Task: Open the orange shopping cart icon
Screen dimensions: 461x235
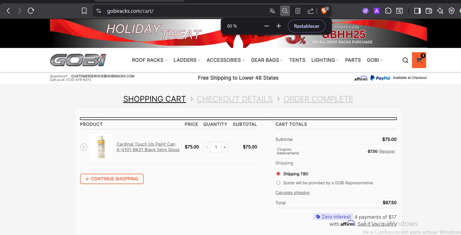Action: click(419, 60)
